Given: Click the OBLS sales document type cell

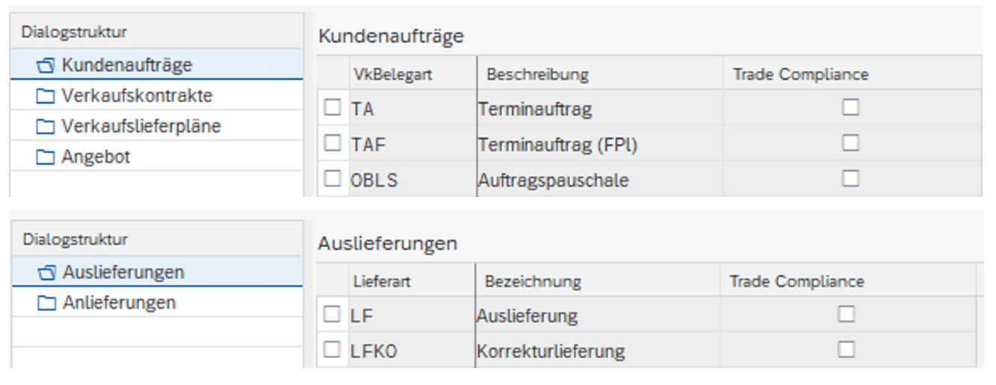Looking at the screenshot, I should coord(374,180).
